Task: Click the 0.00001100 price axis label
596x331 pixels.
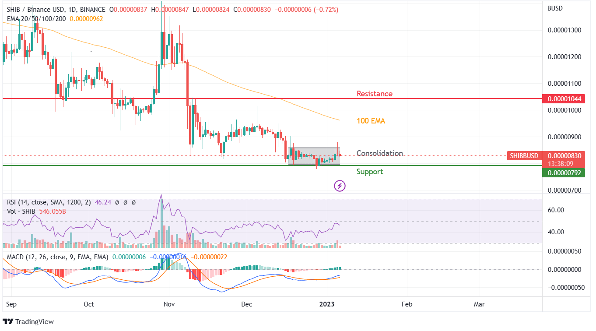Action: coord(564,83)
